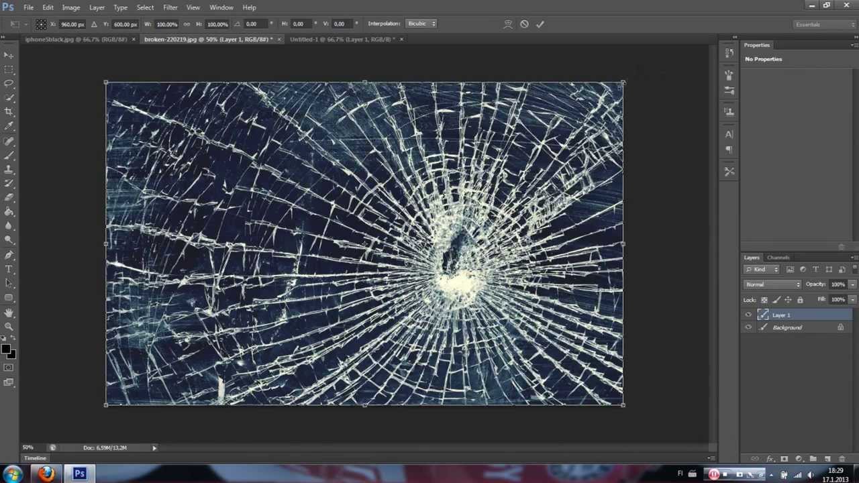The width and height of the screenshot is (859, 483).
Task: Cancel the transform in options bar
Action: (x=524, y=24)
